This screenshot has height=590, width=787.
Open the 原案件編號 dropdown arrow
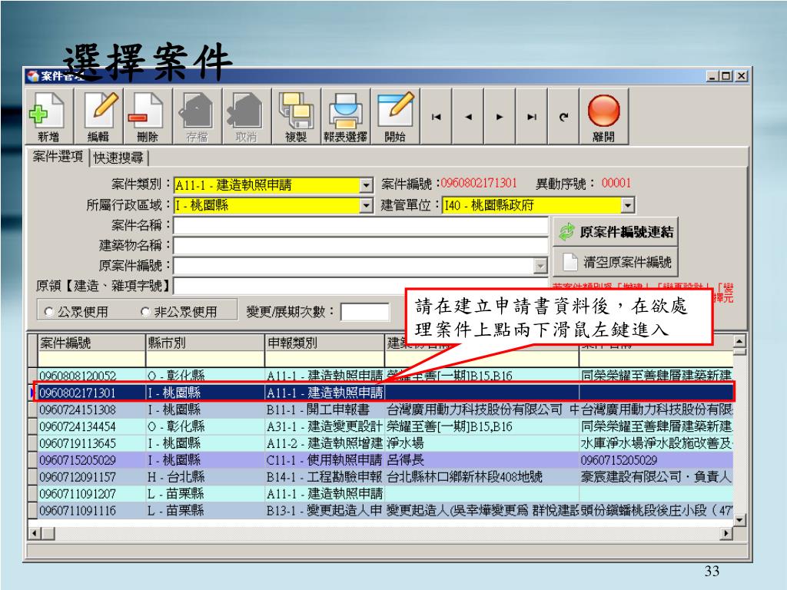pos(540,265)
